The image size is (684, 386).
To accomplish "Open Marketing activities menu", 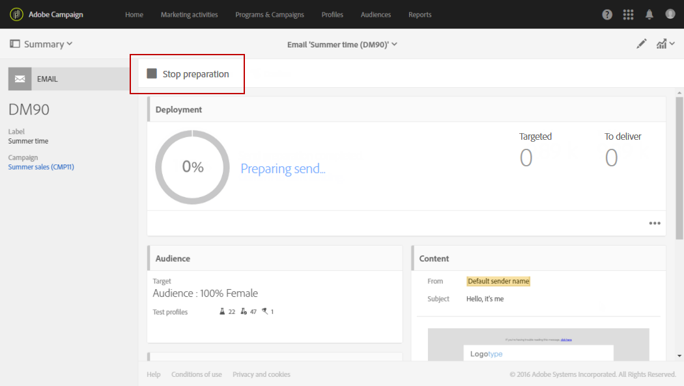I will tap(190, 15).
